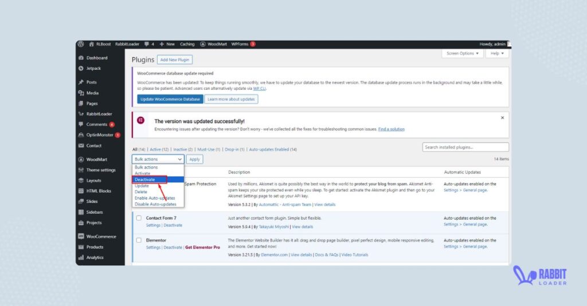
Task: Click the Apply button
Action: click(195, 159)
